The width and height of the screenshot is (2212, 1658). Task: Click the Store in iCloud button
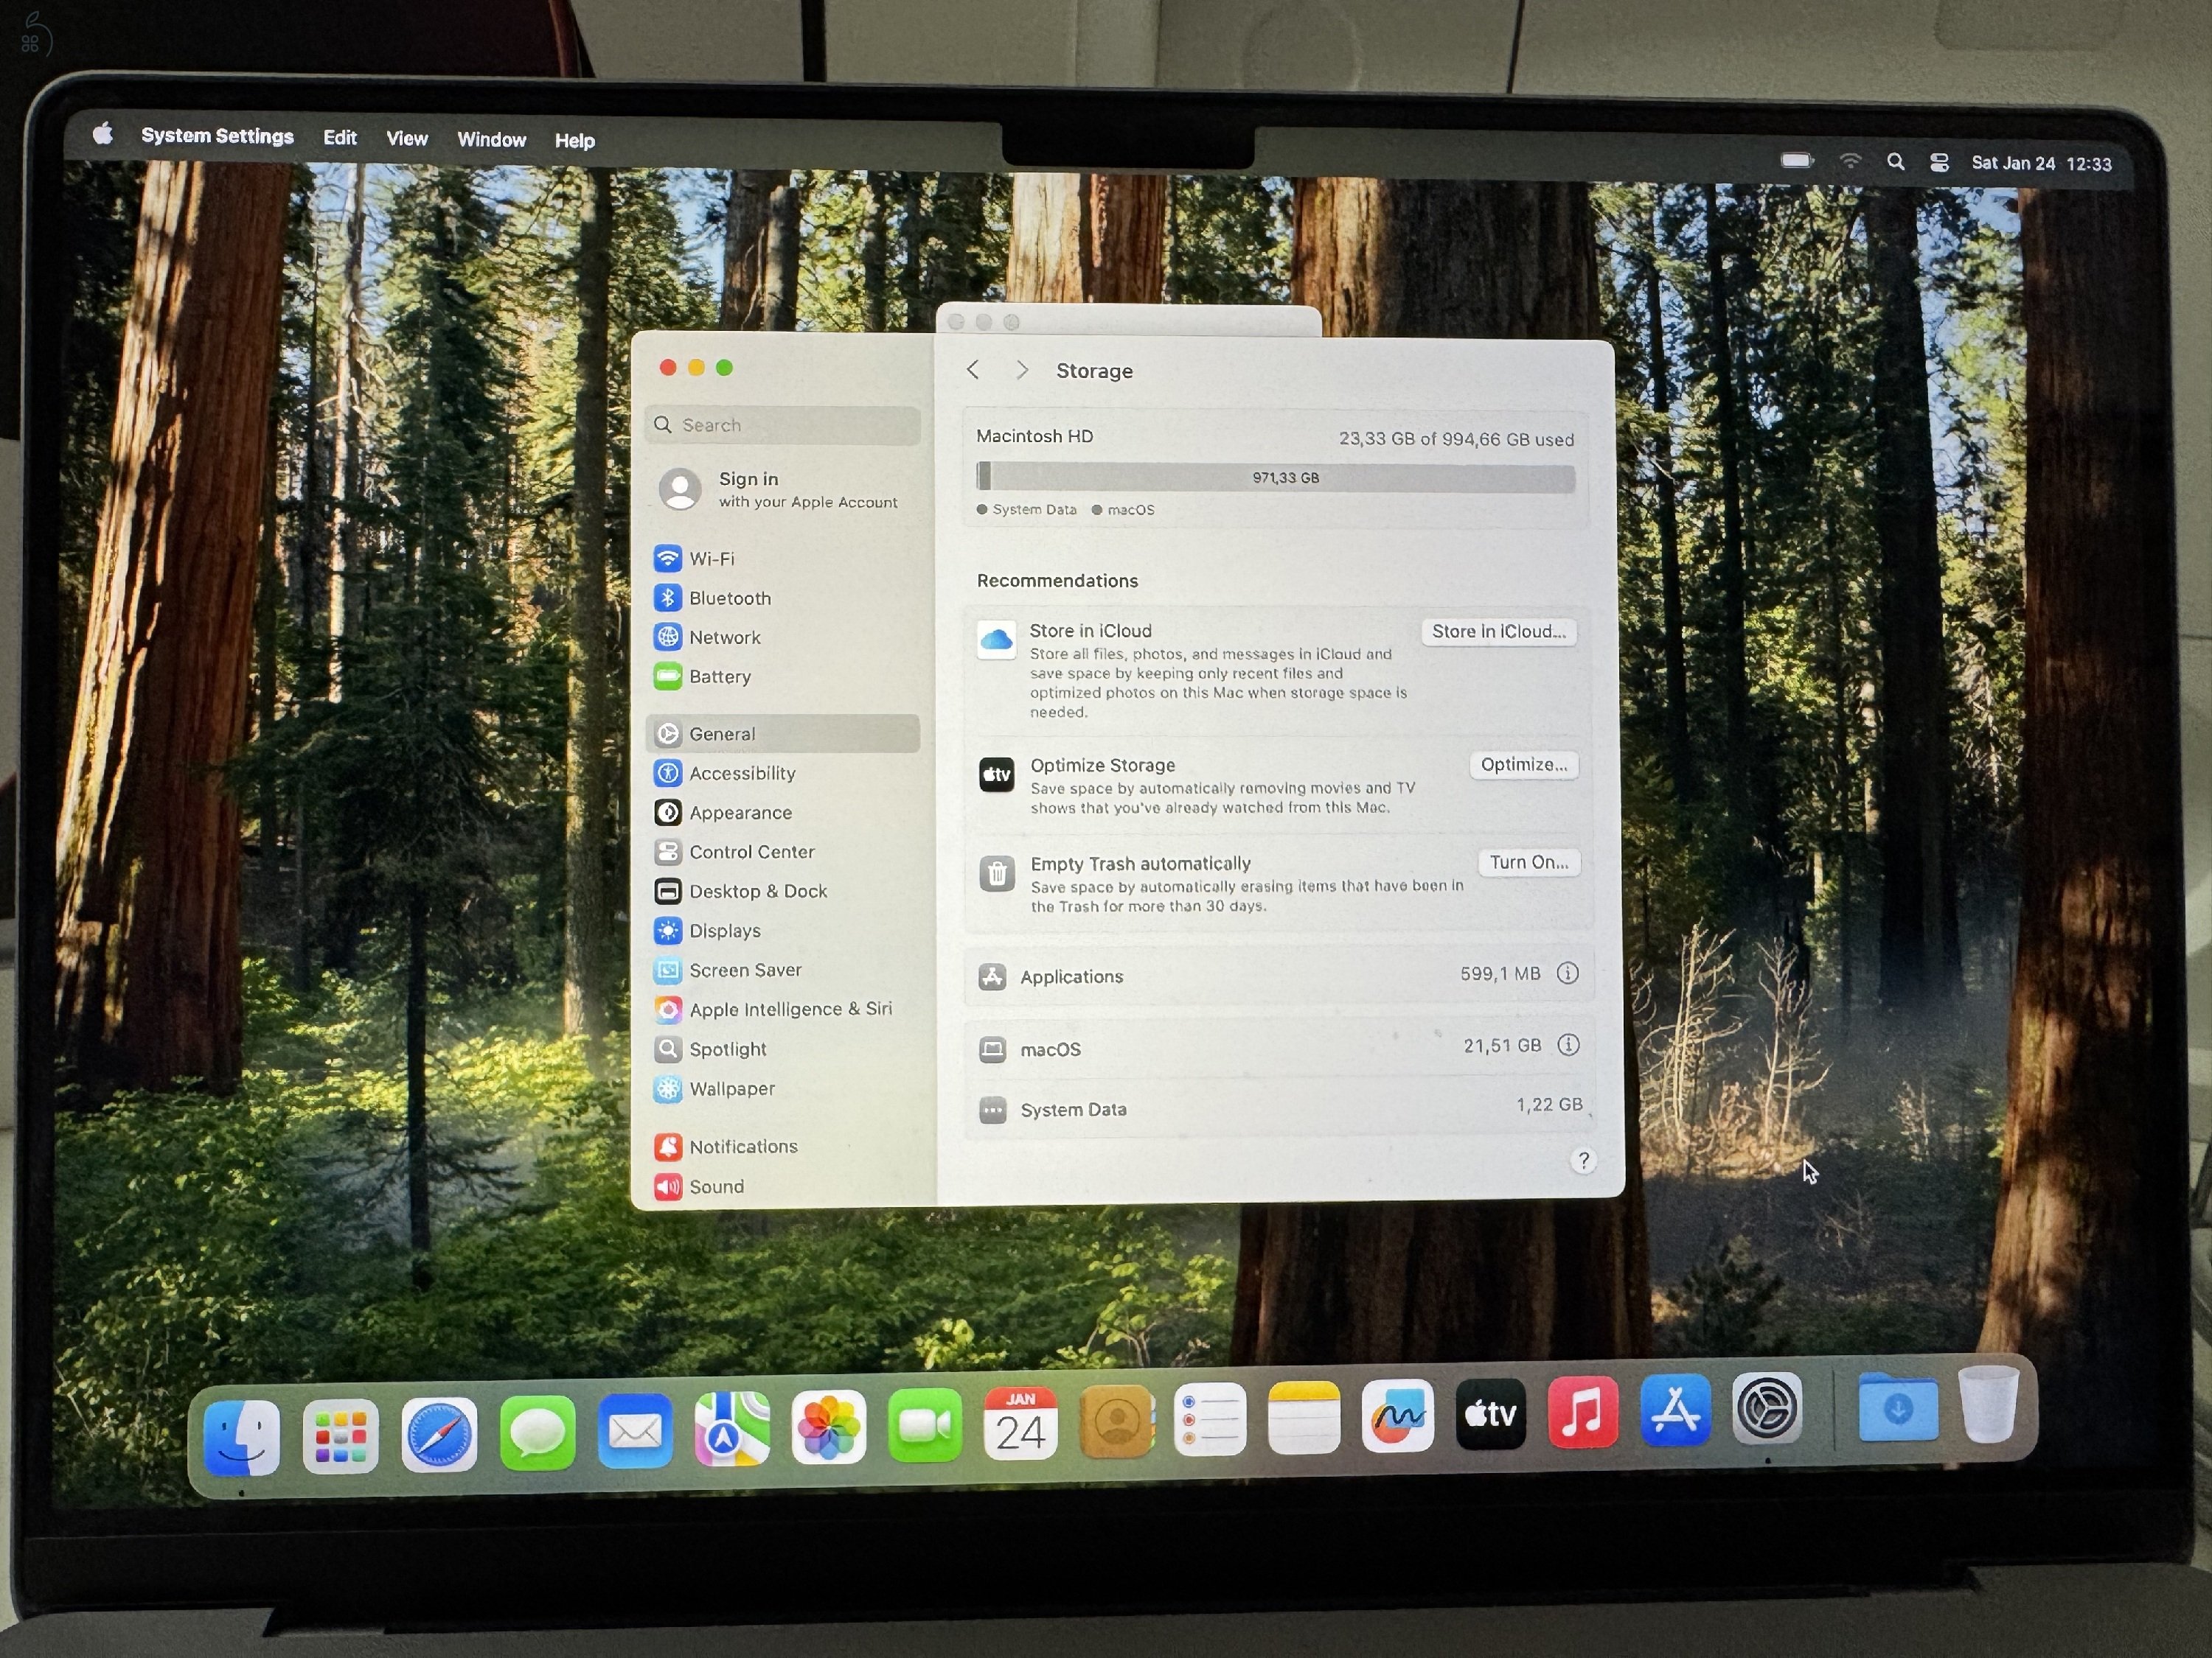[x=1498, y=632]
